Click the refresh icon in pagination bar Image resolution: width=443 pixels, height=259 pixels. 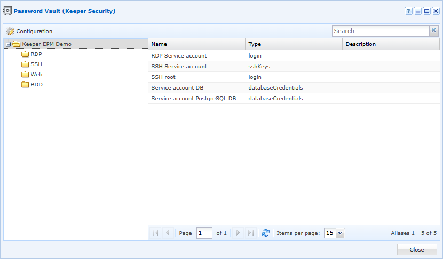coord(266,233)
